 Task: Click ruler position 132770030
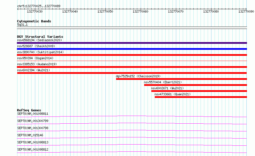coord(35,11)
